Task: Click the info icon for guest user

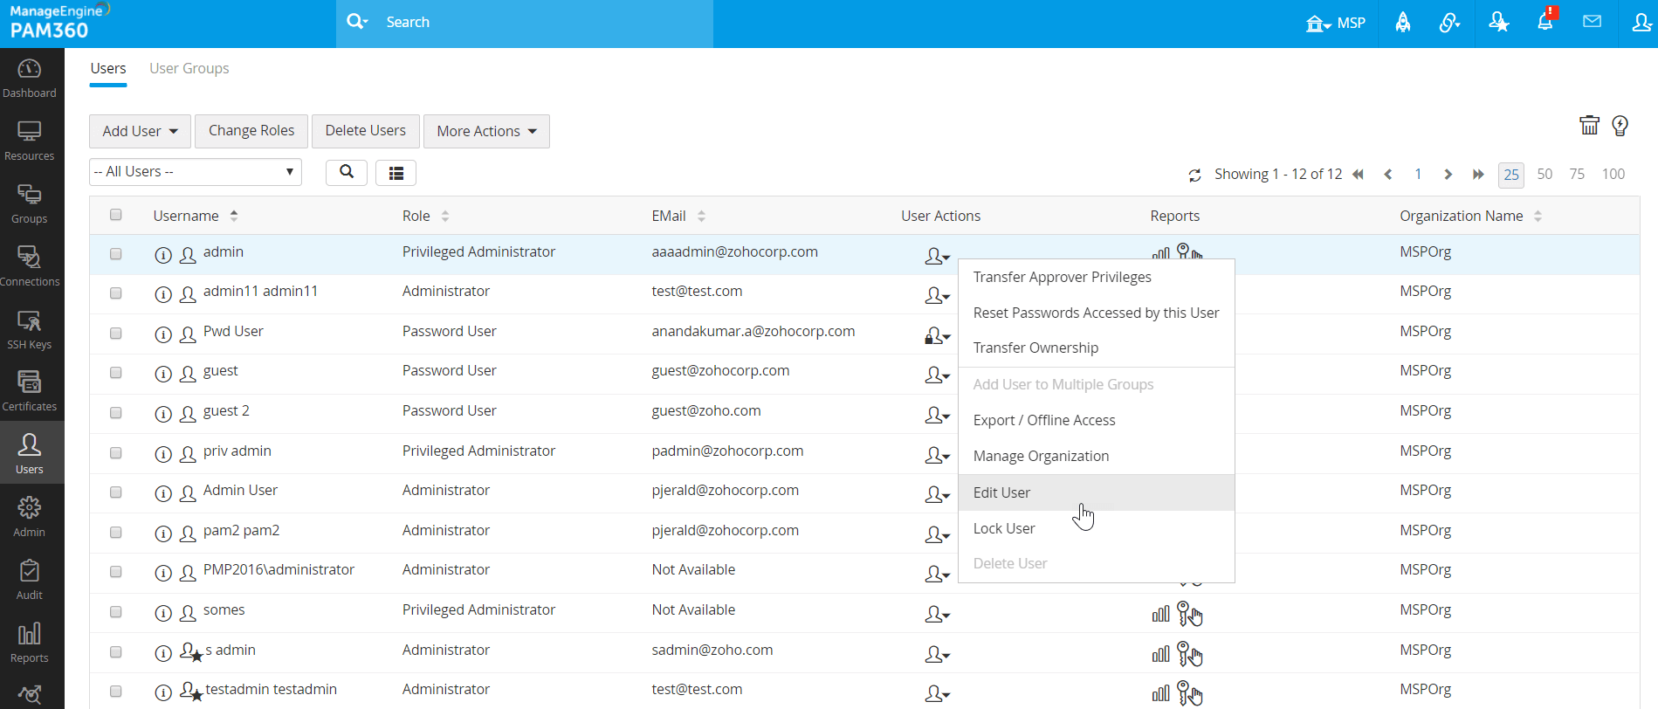Action: pos(163,375)
